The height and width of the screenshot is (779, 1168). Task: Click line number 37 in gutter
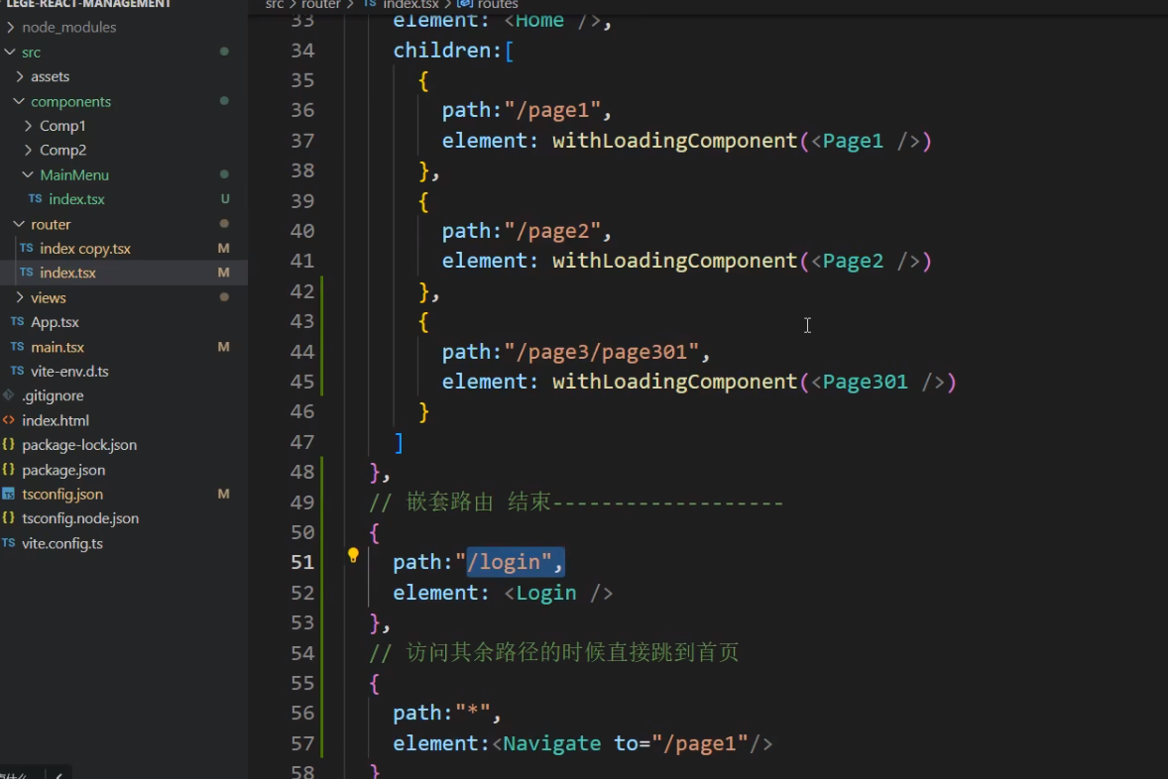click(x=302, y=141)
